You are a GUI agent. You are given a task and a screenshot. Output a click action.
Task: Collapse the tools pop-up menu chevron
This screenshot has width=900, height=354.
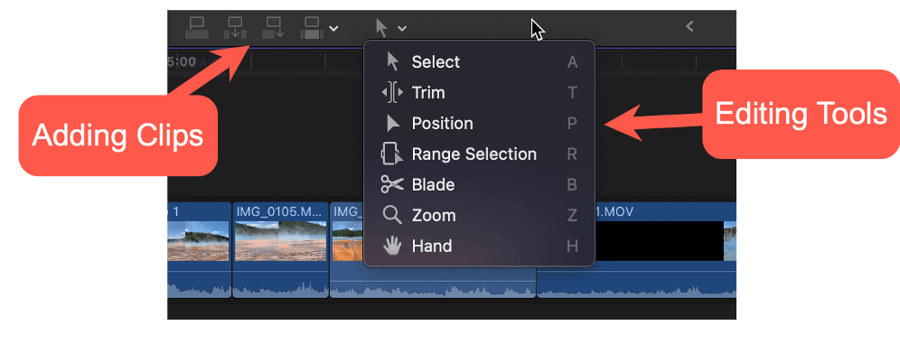(x=402, y=28)
